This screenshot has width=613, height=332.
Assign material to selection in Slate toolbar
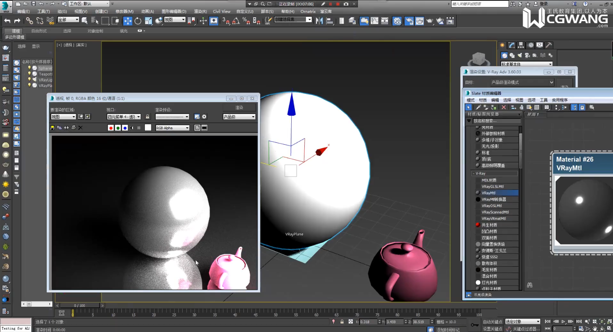coord(494,107)
